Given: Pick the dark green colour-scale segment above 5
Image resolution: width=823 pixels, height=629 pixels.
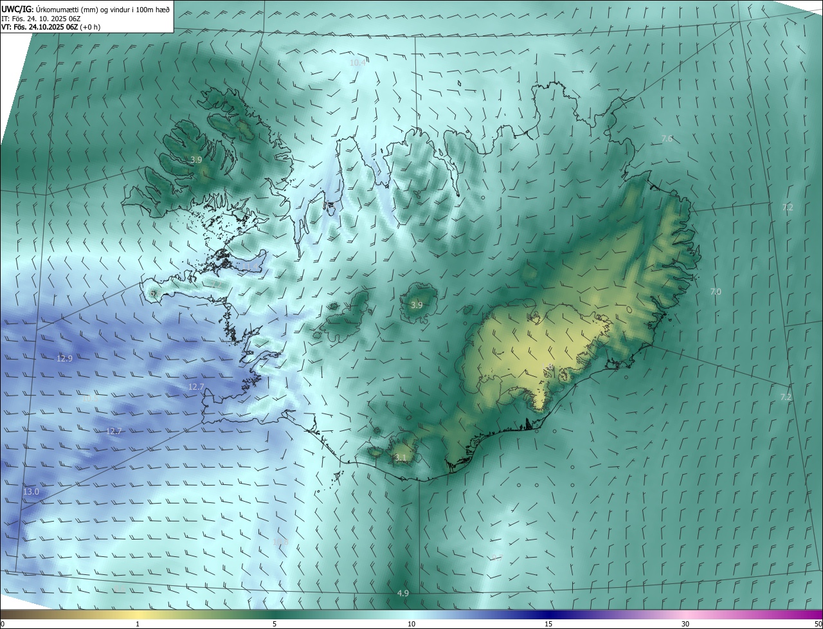Looking at the screenshot, I should pyautogui.click(x=275, y=614).
